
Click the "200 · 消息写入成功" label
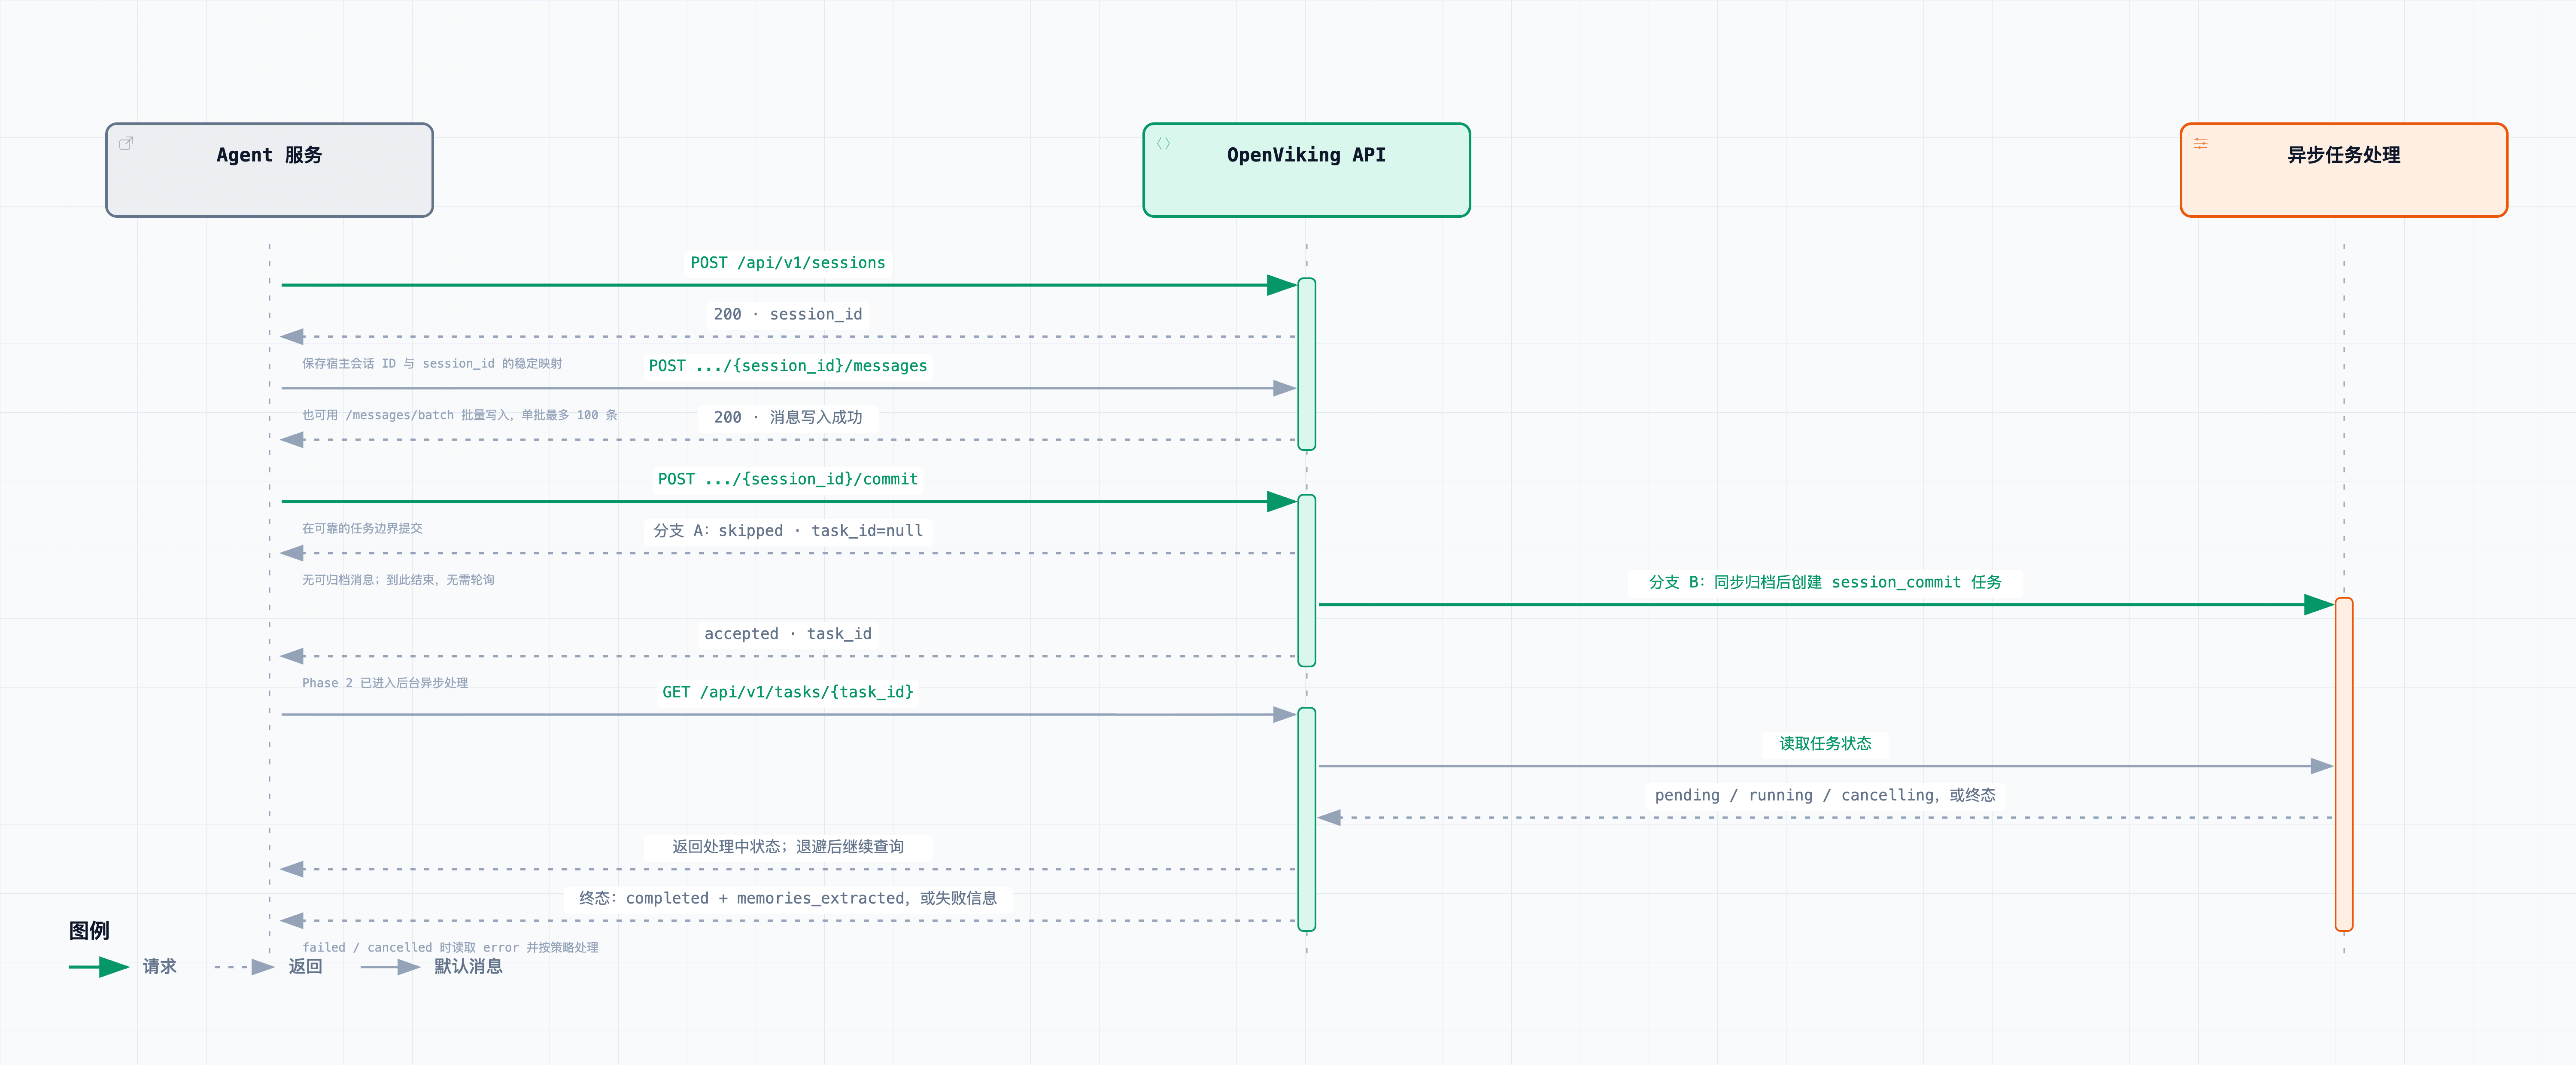tap(788, 417)
